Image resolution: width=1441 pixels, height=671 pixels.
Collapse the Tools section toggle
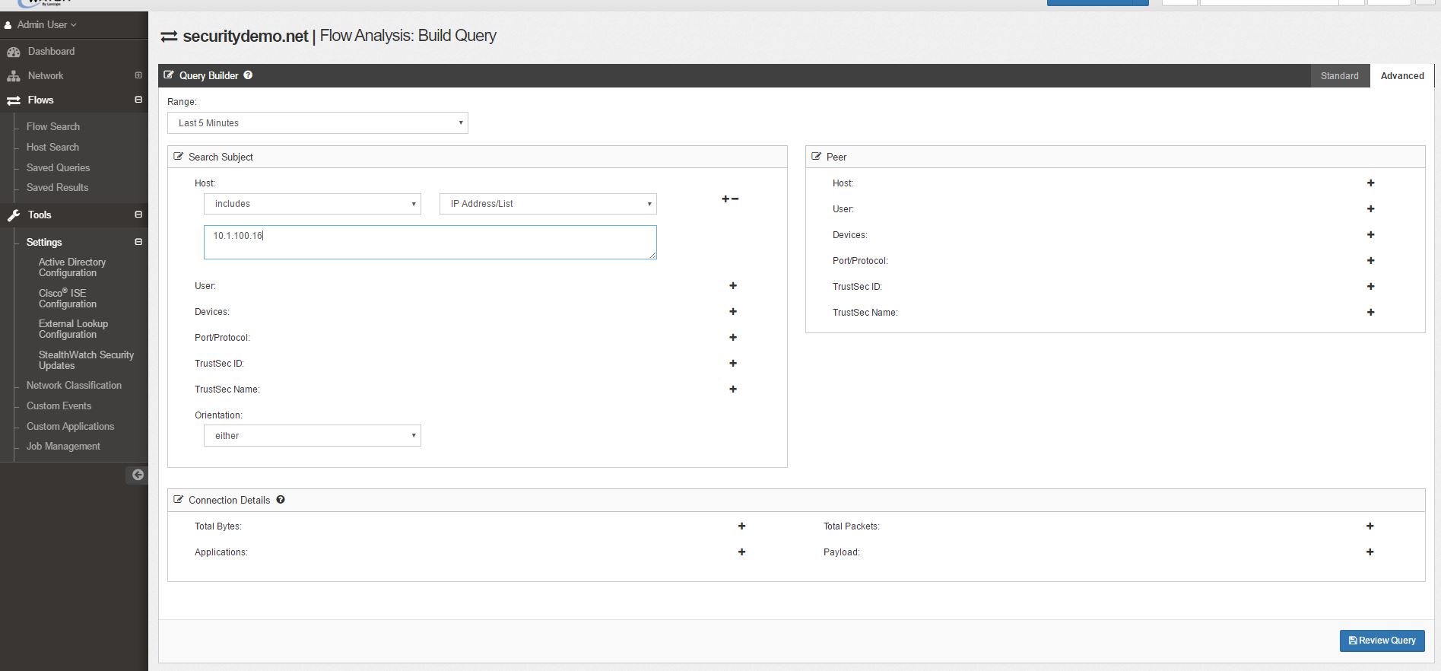(x=138, y=215)
